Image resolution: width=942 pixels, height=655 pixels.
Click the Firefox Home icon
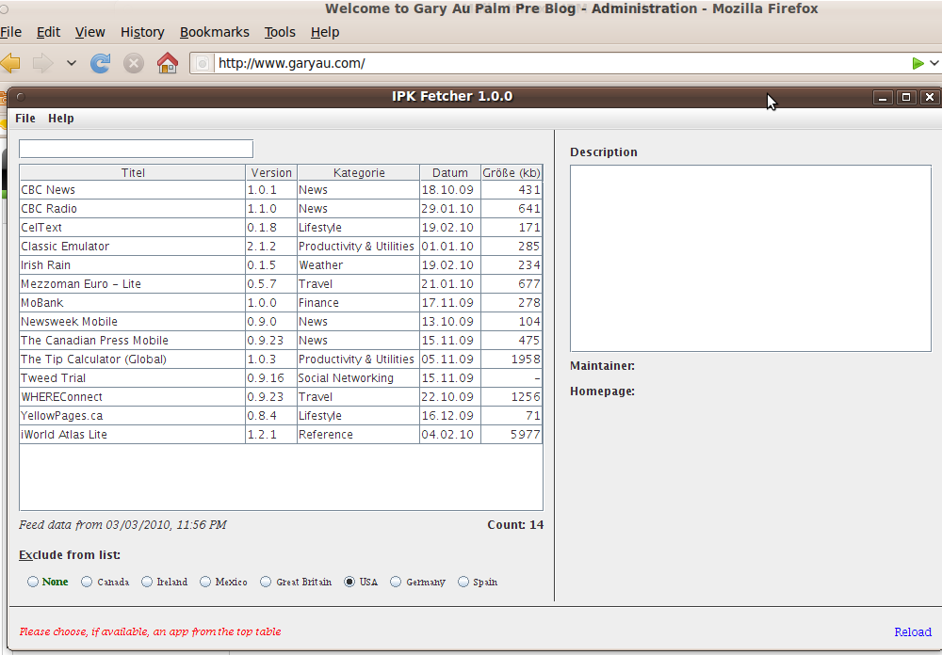[168, 63]
